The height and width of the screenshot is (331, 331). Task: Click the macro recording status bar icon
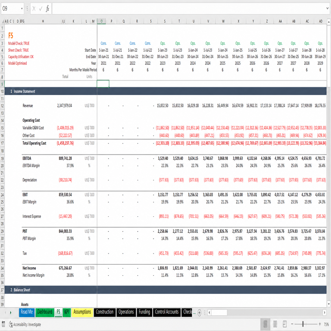(x=3, y=324)
